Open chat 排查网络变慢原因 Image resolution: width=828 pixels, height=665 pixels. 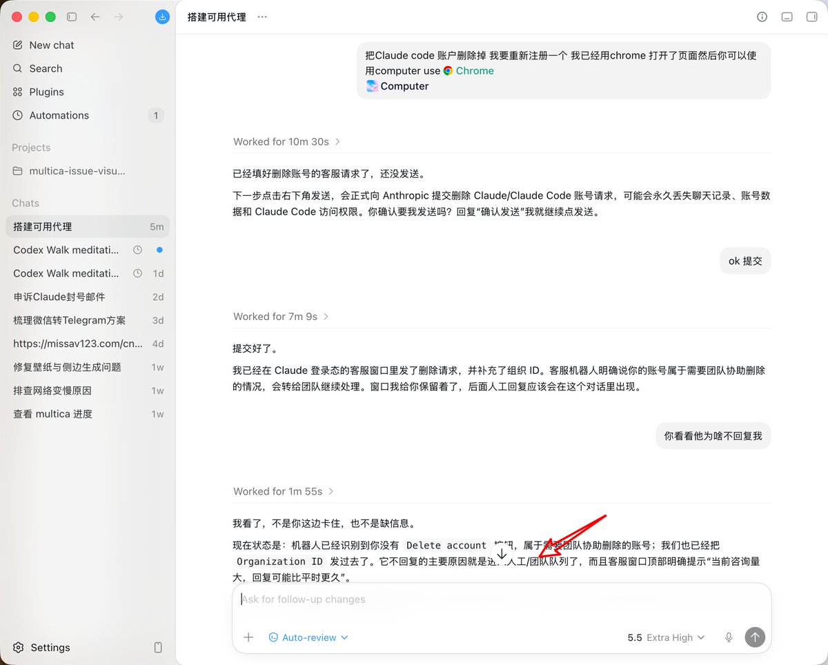(x=88, y=390)
